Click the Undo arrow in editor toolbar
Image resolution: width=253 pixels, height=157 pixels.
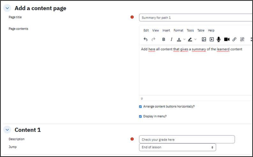[x=145, y=39]
